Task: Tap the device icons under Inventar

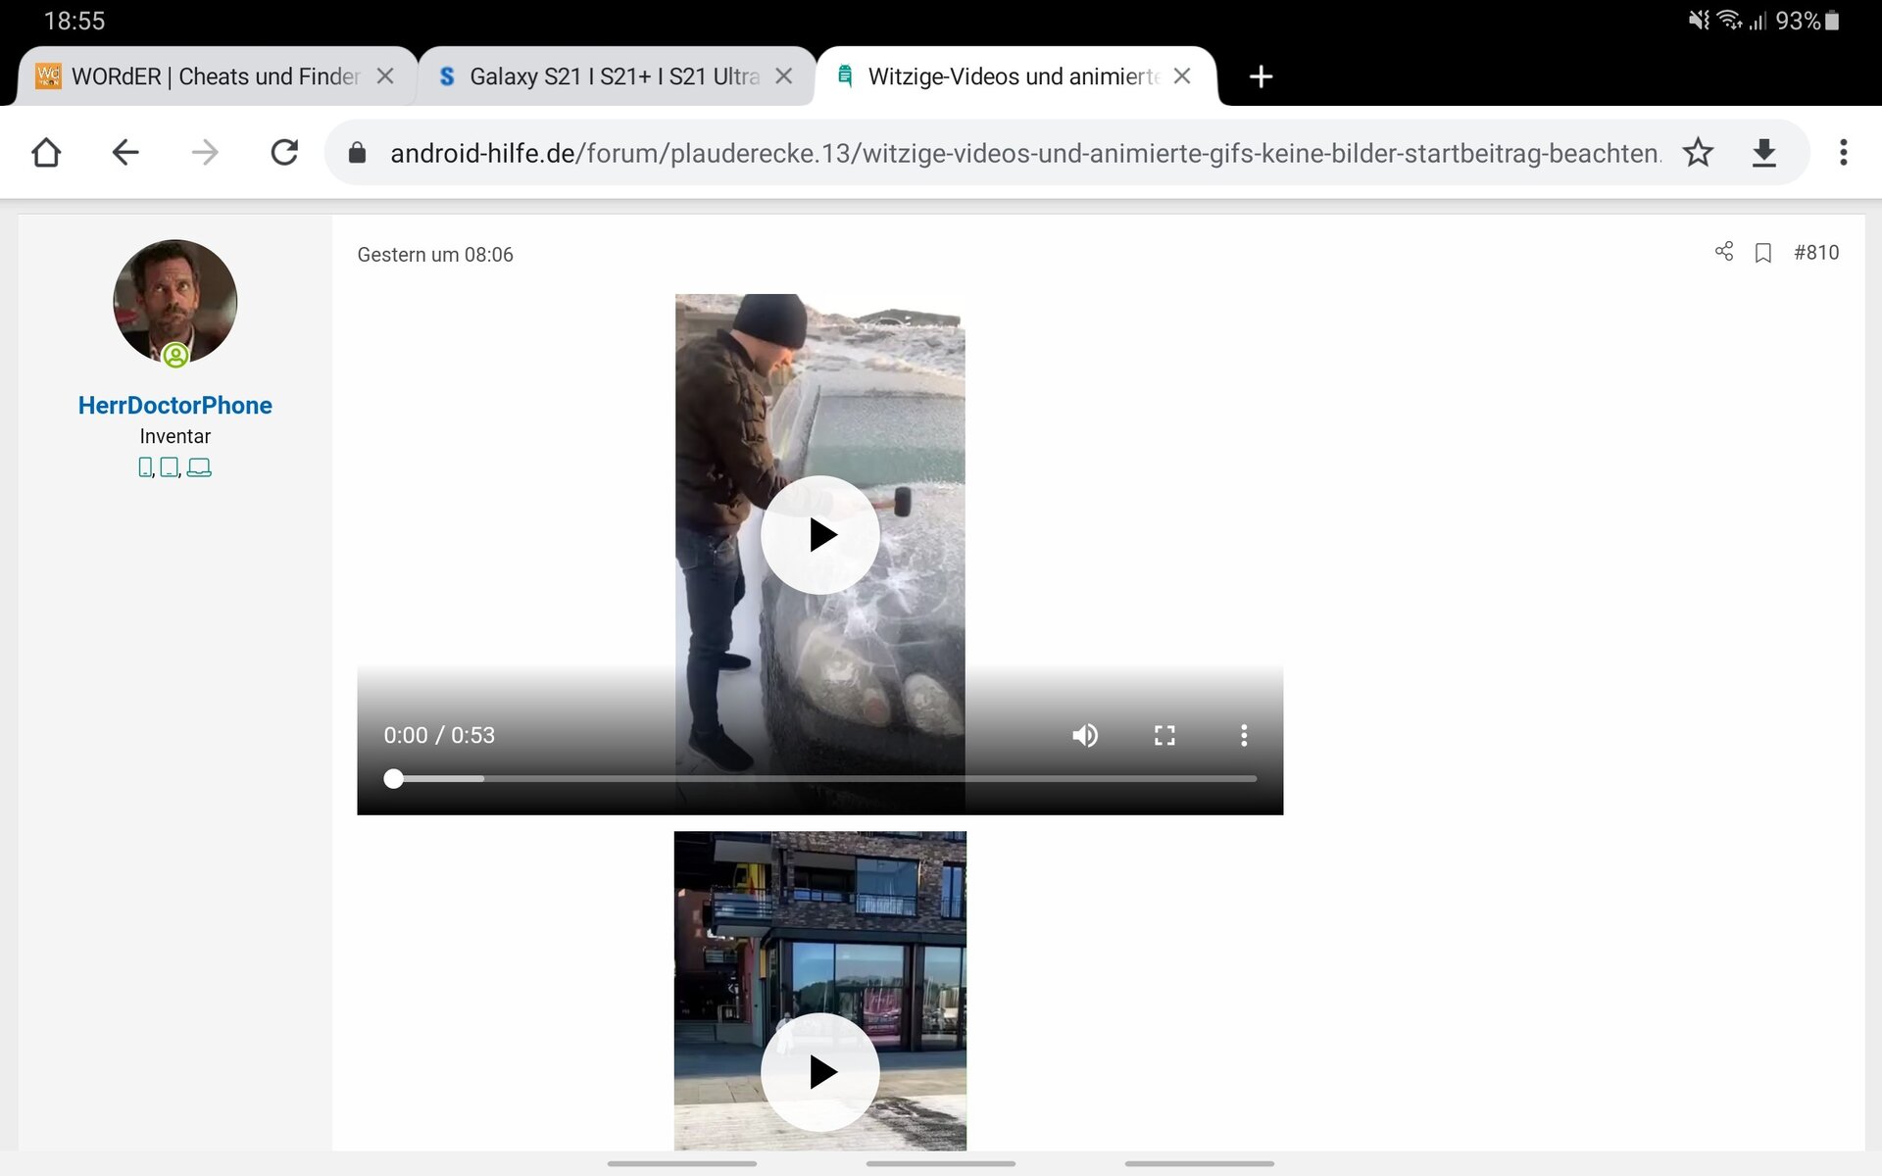Action: coord(175,467)
